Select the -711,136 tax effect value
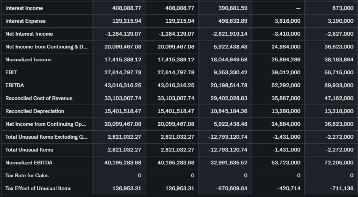The width and height of the screenshot is (358, 197). [342, 188]
